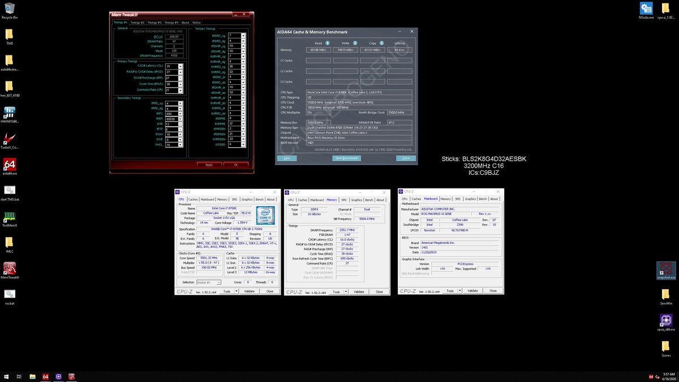Select the snapshot.exe desktop icon

(665, 271)
